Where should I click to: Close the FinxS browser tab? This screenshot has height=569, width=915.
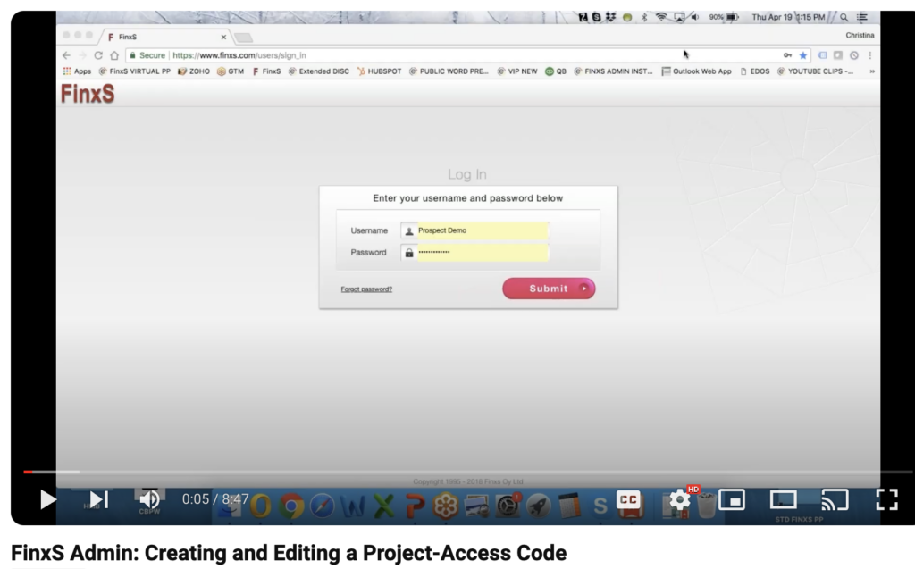[x=223, y=37]
